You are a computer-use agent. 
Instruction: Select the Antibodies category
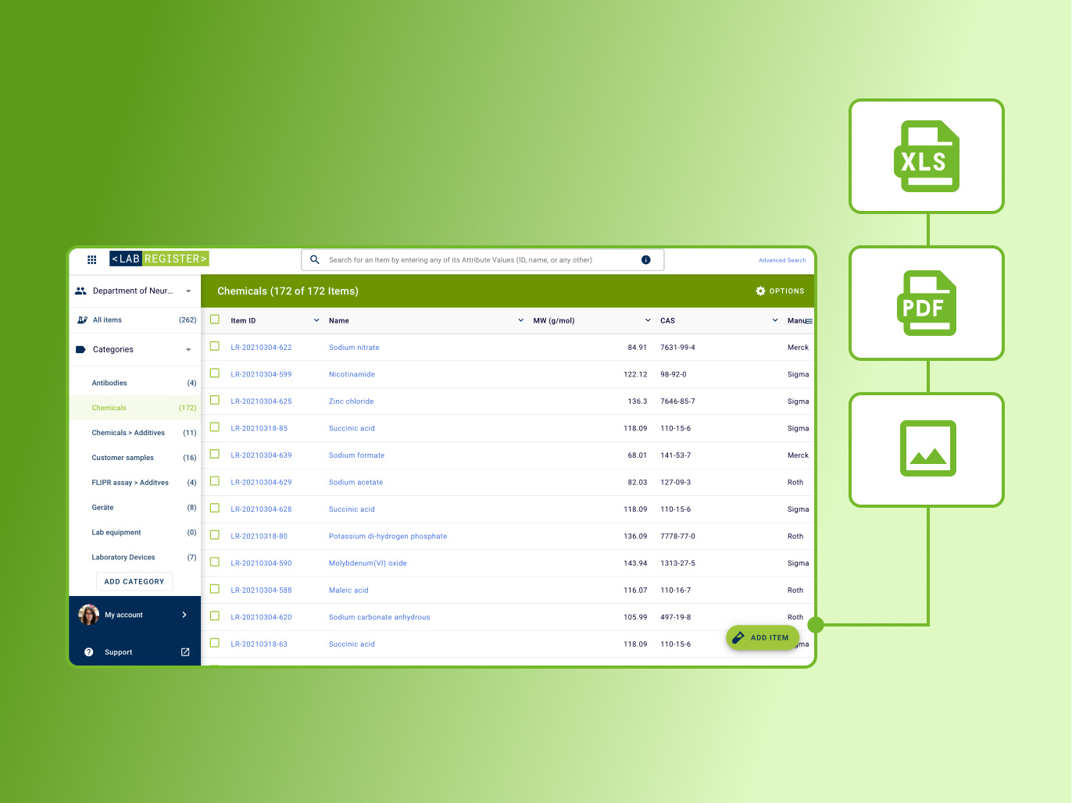click(109, 383)
